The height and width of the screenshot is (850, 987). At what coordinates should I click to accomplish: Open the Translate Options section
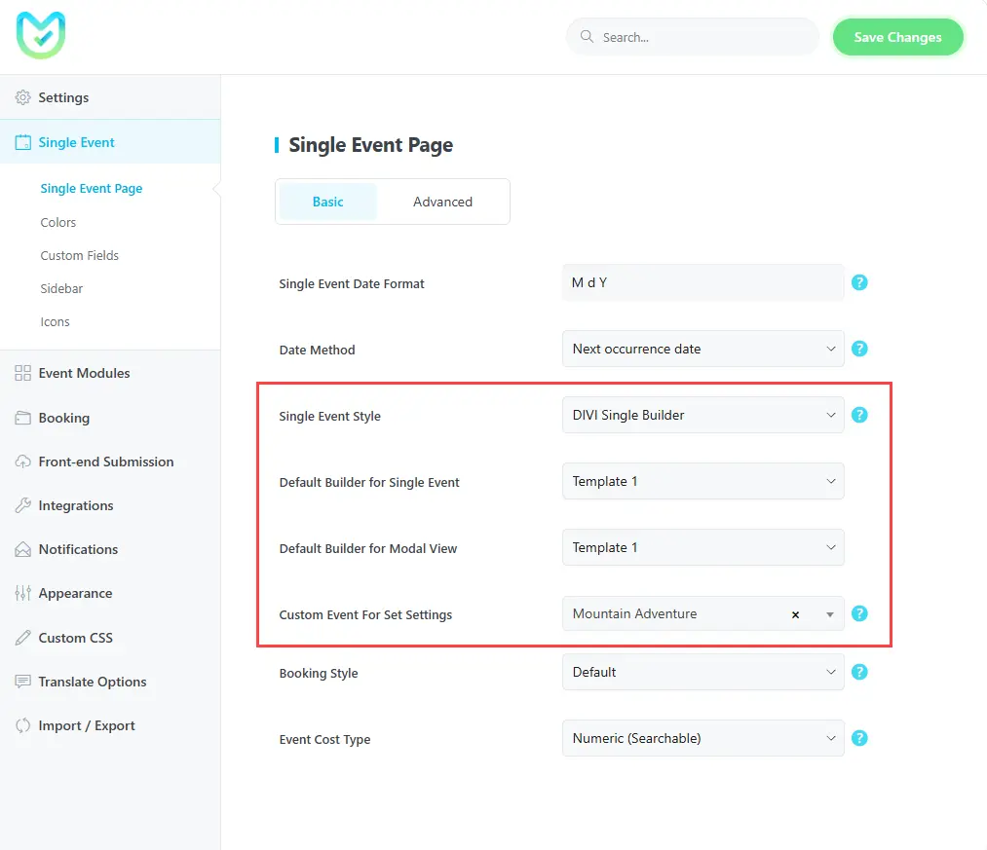click(110, 682)
